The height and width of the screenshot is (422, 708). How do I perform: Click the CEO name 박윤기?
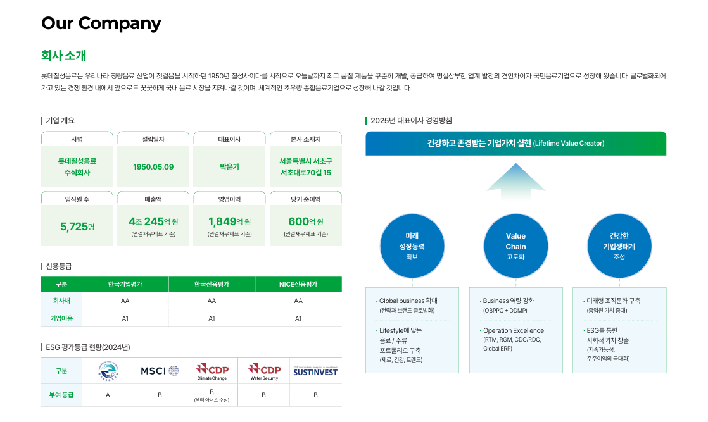click(x=229, y=167)
